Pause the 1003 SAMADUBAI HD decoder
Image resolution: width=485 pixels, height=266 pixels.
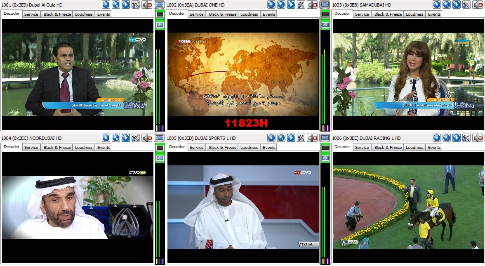click(447, 5)
